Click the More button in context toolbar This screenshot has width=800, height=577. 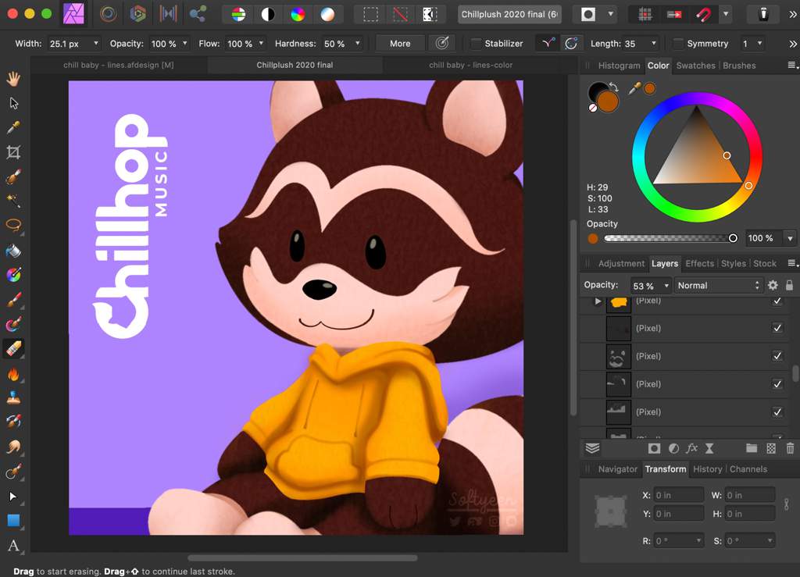coord(400,44)
